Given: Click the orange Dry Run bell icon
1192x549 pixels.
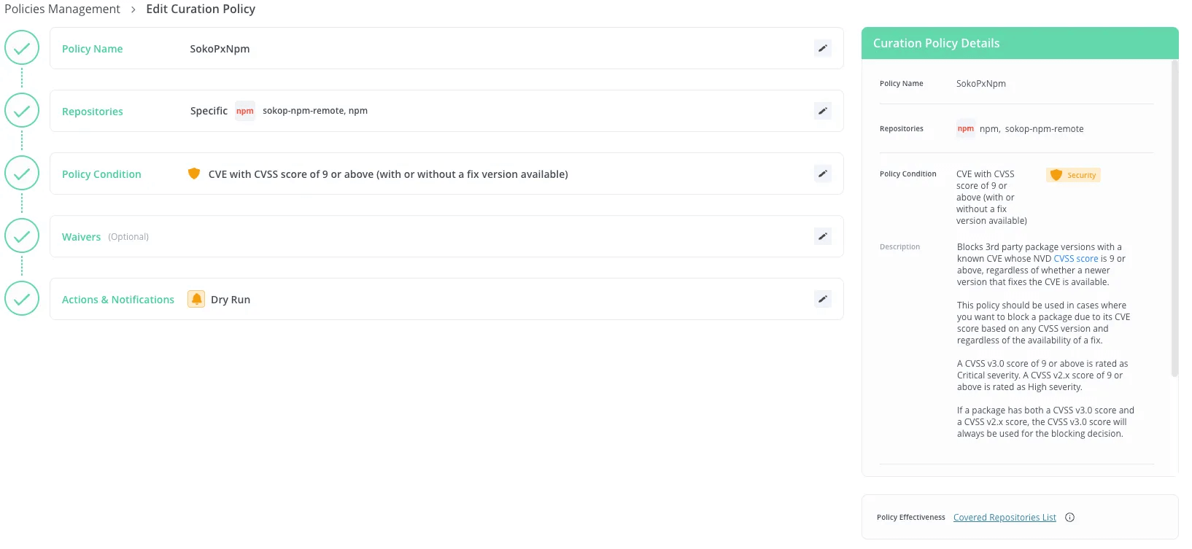Looking at the screenshot, I should click(196, 299).
